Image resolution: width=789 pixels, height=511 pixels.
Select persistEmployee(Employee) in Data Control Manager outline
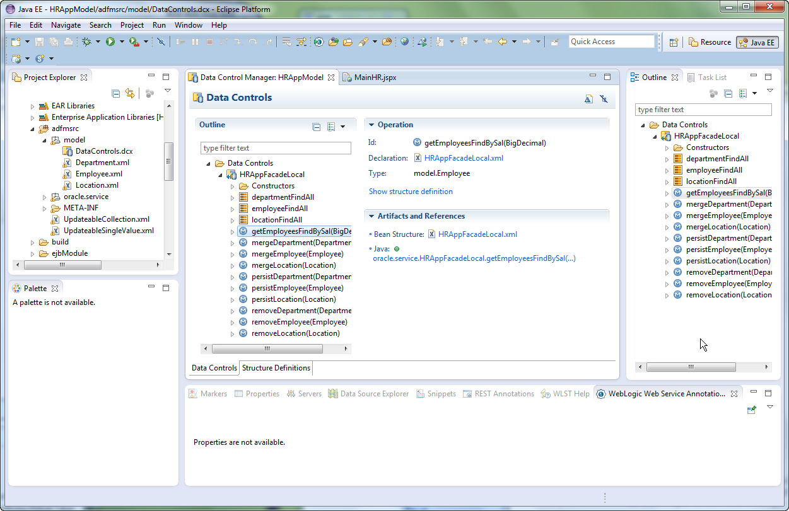pos(291,288)
